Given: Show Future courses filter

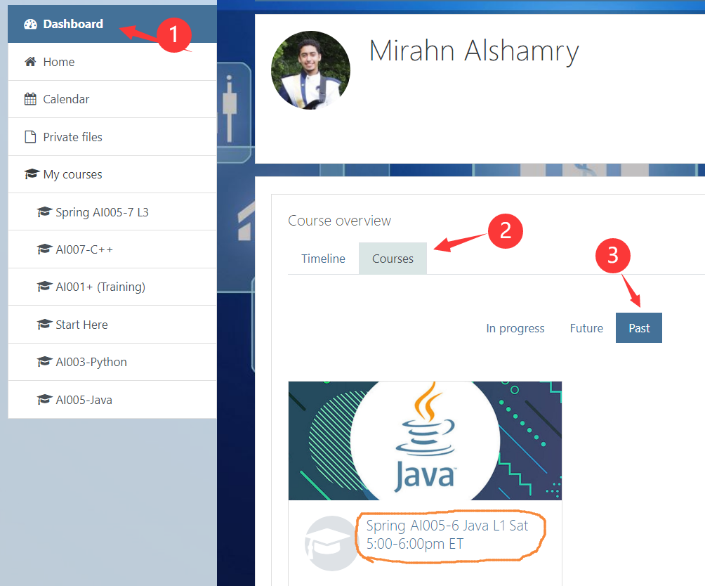Looking at the screenshot, I should click(586, 328).
